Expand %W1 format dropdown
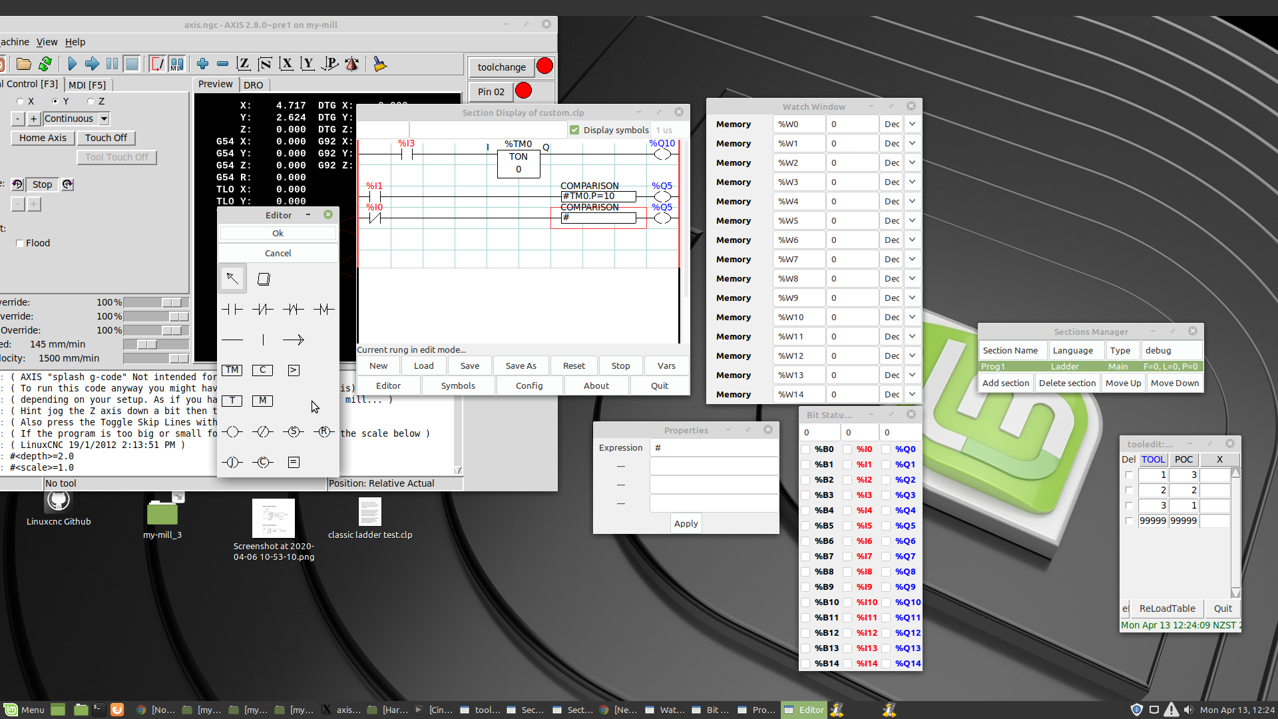Screen dimensions: 1278x719 pyautogui.click(x=912, y=143)
